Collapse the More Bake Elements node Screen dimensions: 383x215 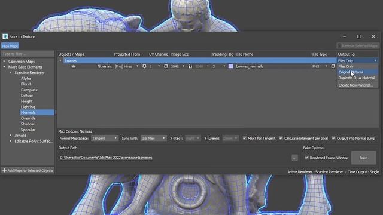pyautogui.click(x=4, y=67)
